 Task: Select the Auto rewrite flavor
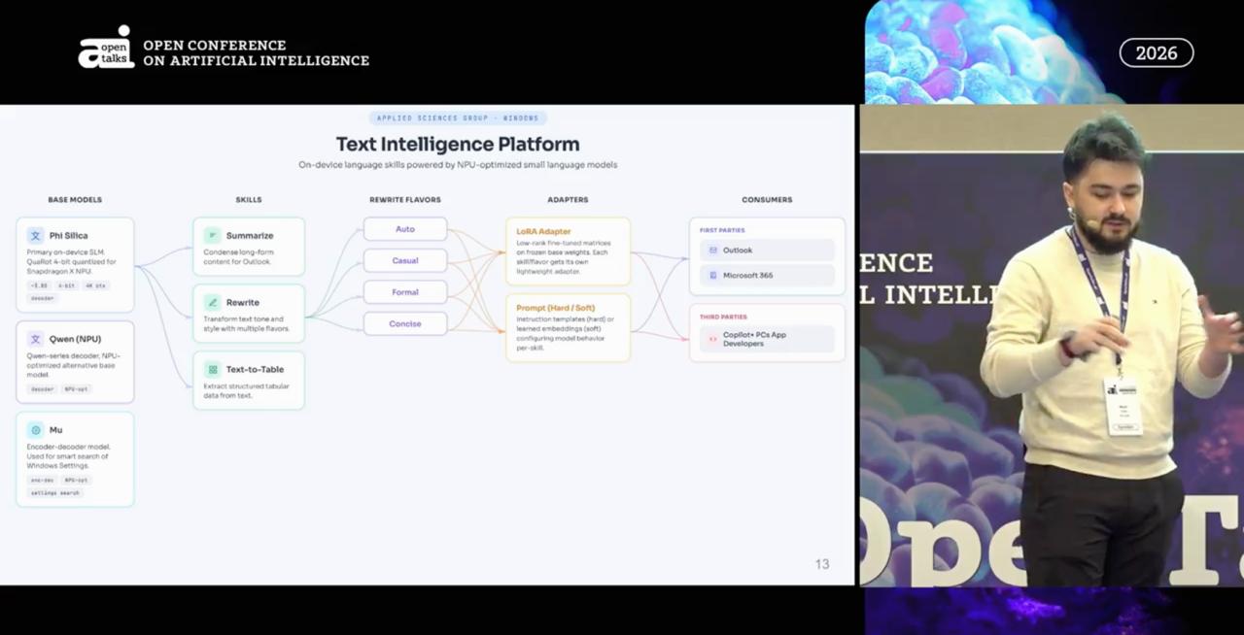point(405,229)
